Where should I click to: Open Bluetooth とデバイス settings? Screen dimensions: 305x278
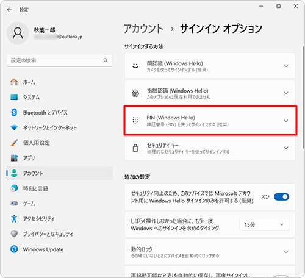pyautogui.click(x=60, y=112)
